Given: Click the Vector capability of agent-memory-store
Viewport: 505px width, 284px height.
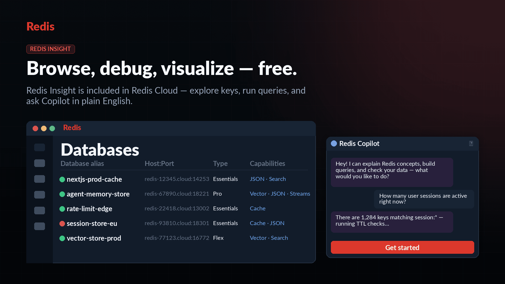Looking at the screenshot, I should [258, 194].
